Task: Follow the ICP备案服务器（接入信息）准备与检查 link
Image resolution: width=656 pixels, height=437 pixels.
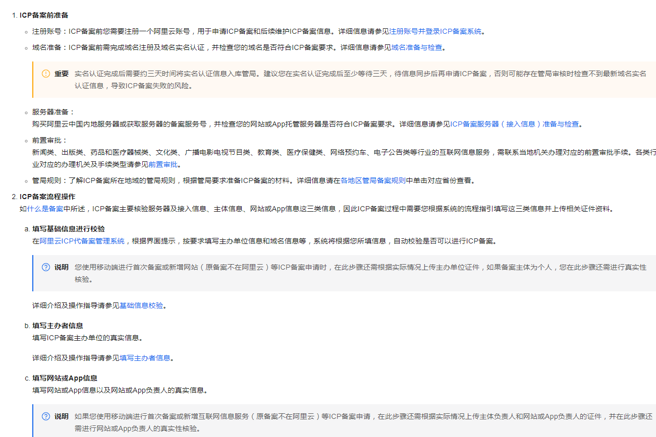Action: pyautogui.click(x=515, y=124)
